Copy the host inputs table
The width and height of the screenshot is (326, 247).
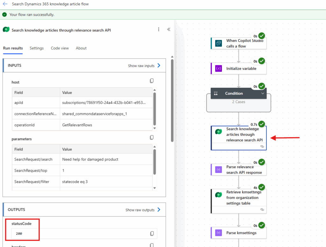(152, 81)
